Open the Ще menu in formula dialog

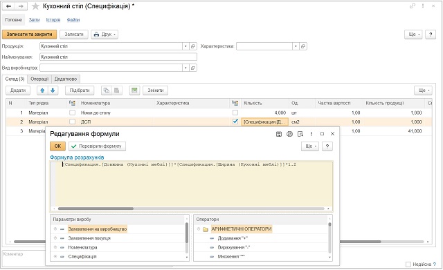[310, 146]
